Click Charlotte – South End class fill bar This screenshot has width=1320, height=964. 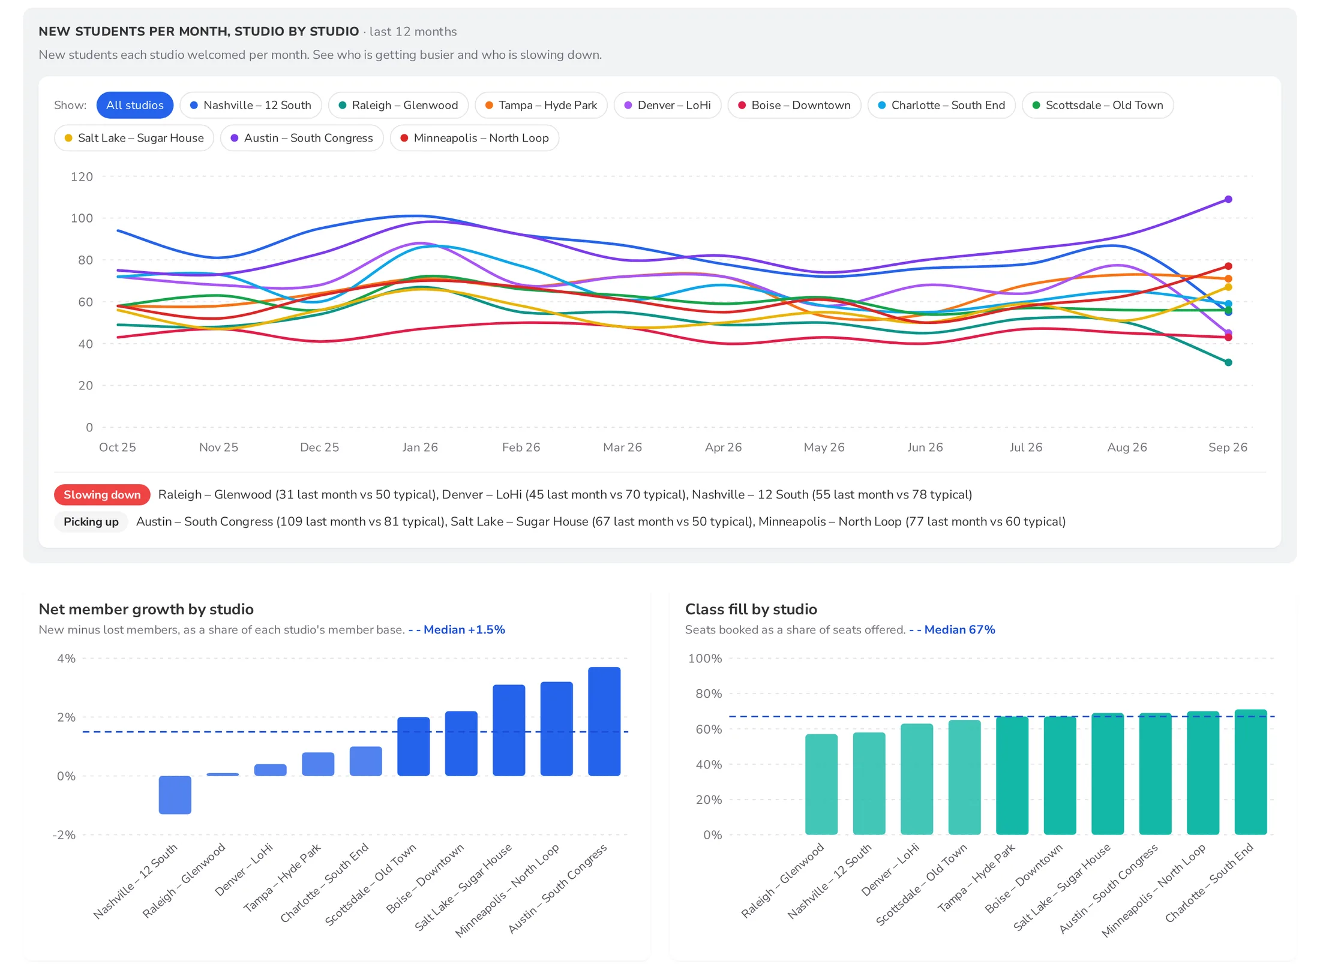click(1250, 772)
